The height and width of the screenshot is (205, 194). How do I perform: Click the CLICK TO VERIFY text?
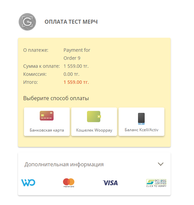click(x=156, y=186)
